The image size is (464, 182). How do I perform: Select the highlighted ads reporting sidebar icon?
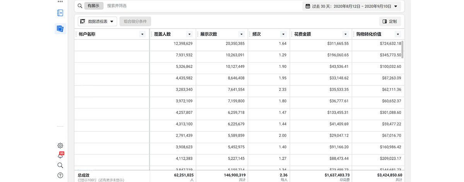[x=60, y=28]
